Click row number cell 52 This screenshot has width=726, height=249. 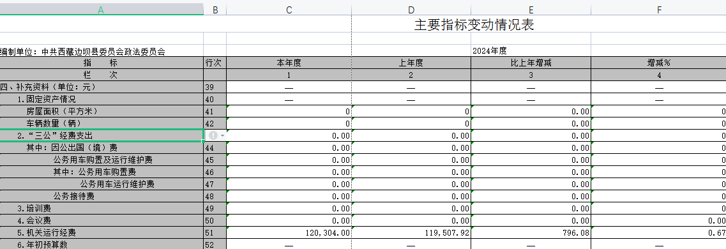pos(215,244)
